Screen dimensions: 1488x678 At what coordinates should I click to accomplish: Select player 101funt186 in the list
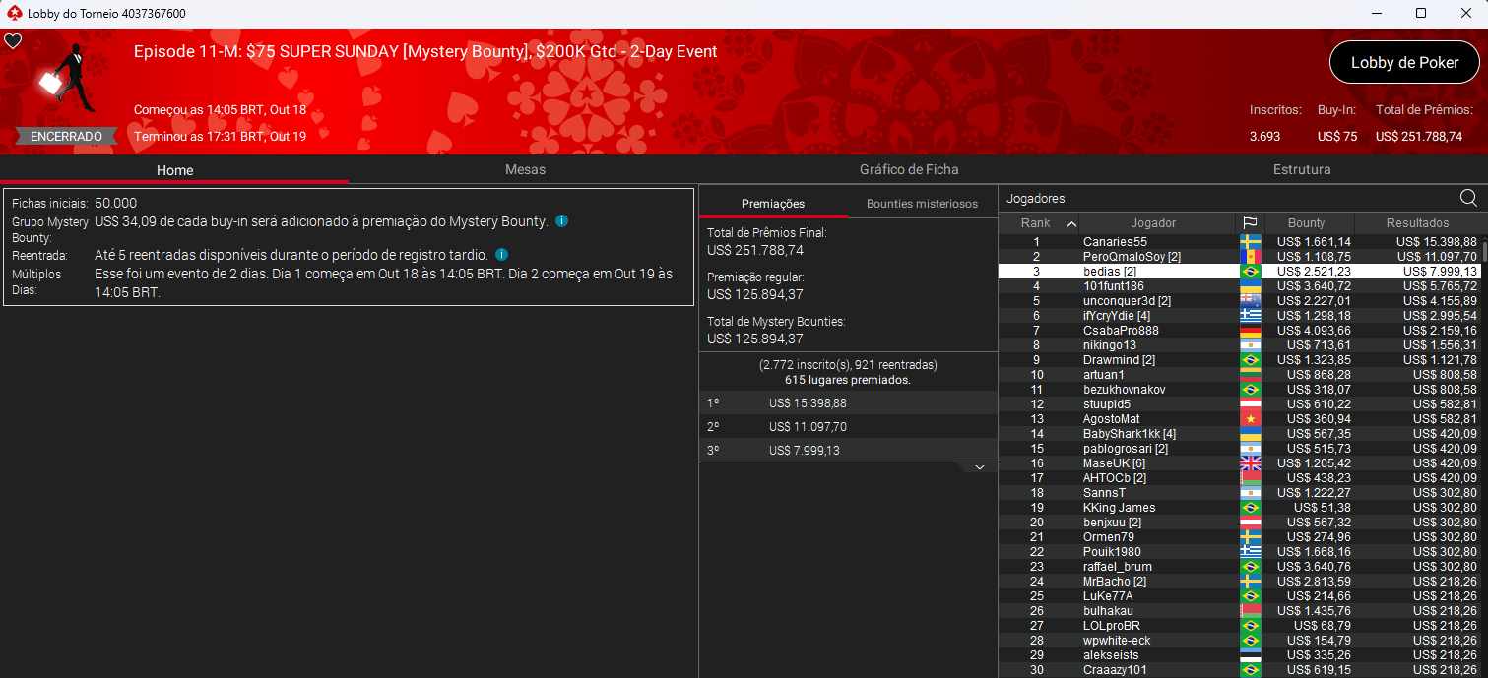[1241, 286]
